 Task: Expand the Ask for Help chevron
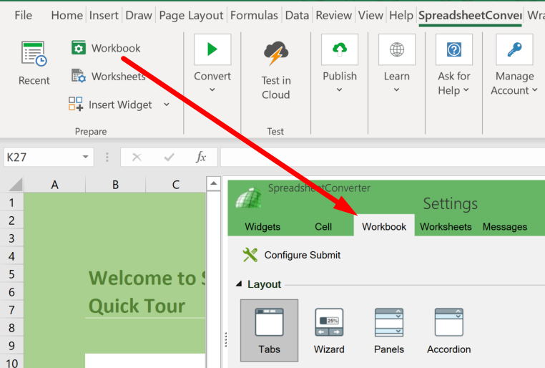coord(466,90)
